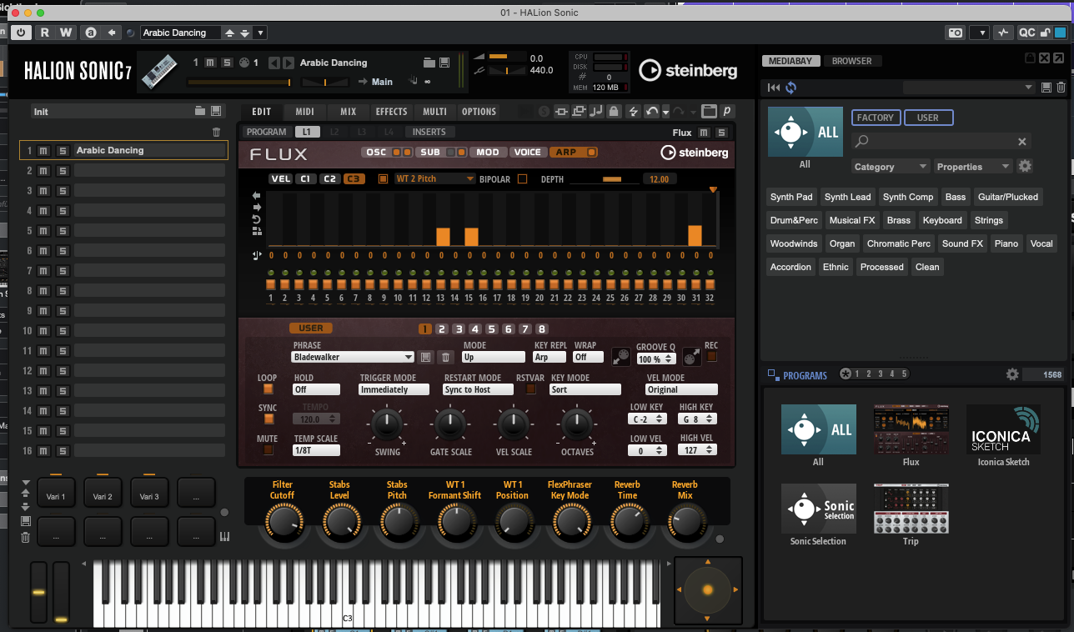Image resolution: width=1074 pixels, height=632 pixels.
Task: Open the Key Repl dropdown set to Arp
Action: pos(550,357)
